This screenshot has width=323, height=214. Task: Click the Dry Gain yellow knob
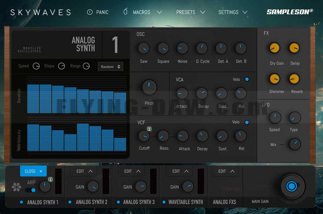pos(275,48)
